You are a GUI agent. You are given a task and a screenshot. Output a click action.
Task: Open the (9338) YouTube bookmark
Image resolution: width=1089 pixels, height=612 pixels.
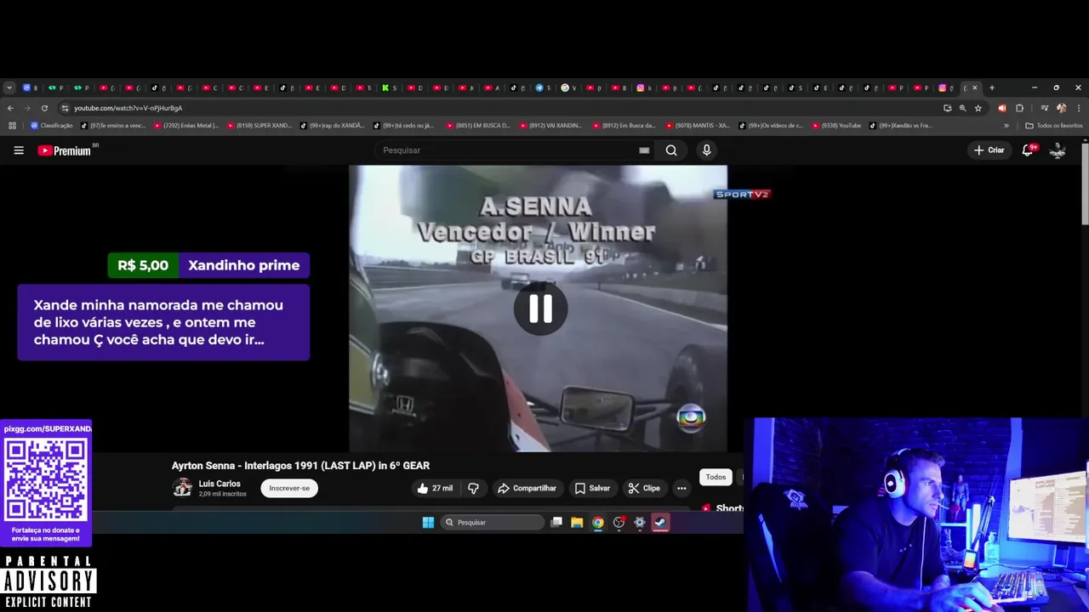tap(836, 126)
